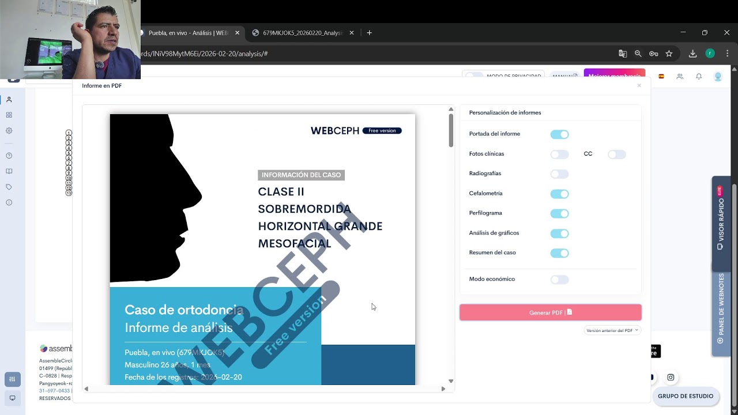Click the preview scroll-right arrow

point(443,389)
